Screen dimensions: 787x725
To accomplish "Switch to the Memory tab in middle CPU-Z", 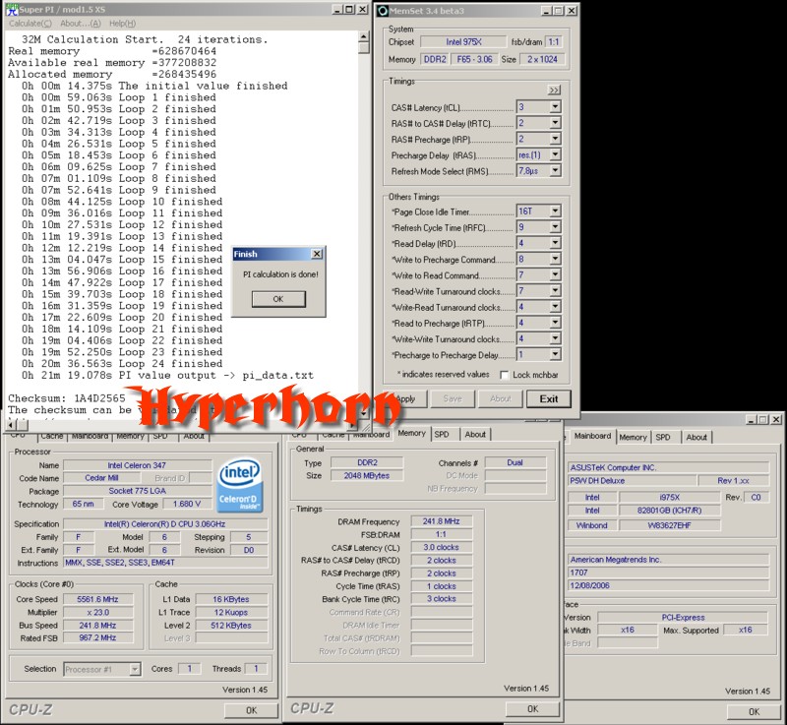I will coord(411,434).
